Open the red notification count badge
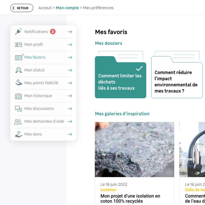The height and width of the screenshot is (205, 205). pyautogui.click(x=53, y=32)
